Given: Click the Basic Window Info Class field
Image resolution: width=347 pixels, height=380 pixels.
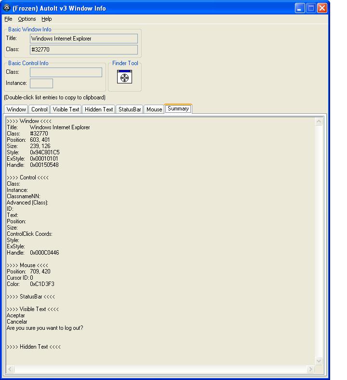Looking at the screenshot, I should [x=83, y=50].
